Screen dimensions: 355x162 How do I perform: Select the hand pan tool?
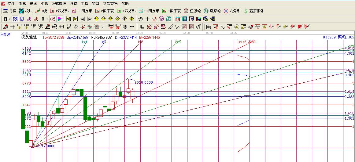(141, 19)
